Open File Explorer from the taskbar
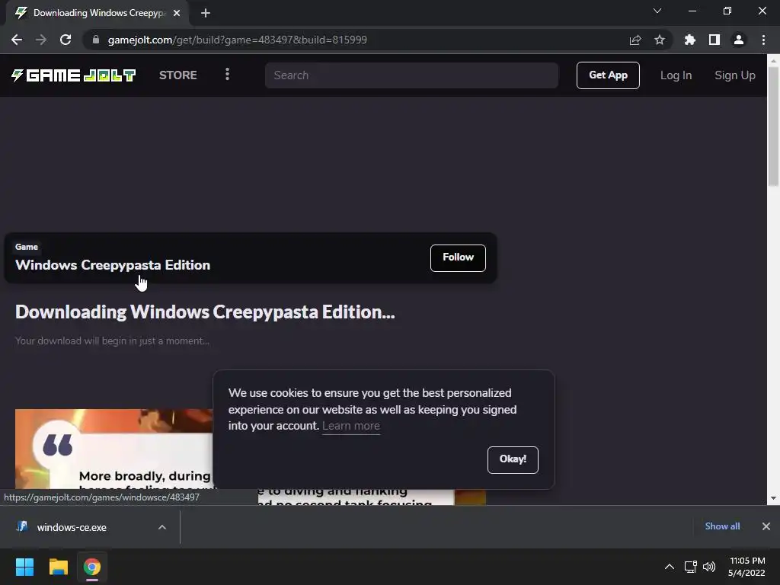The image size is (780, 585). (58, 567)
